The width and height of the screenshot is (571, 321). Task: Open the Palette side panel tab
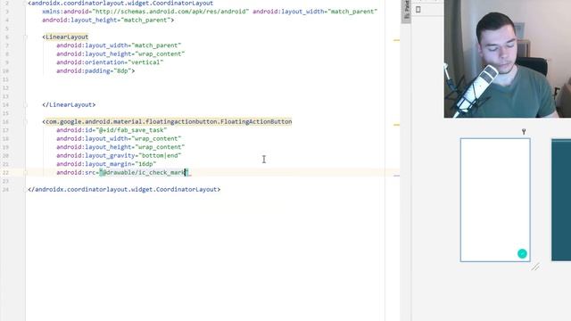(407, 11)
